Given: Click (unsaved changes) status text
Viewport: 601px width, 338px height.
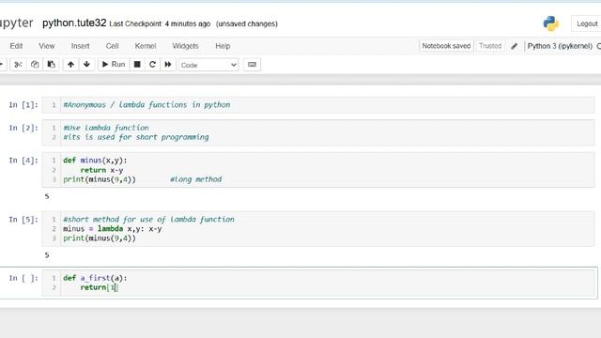Looking at the screenshot, I should (246, 23).
